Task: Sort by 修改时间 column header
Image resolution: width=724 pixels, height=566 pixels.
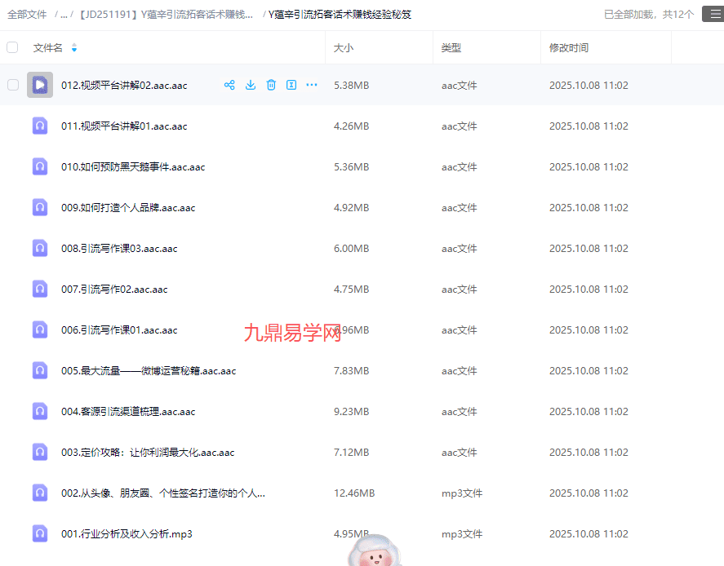Action: coord(569,48)
